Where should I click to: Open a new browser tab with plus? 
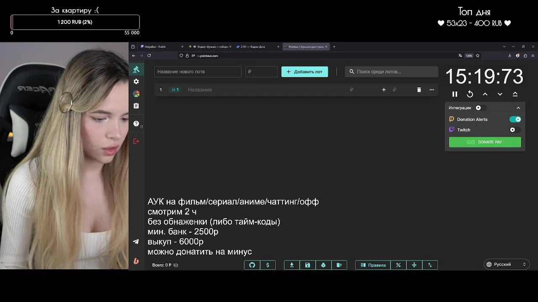click(x=334, y=47)
